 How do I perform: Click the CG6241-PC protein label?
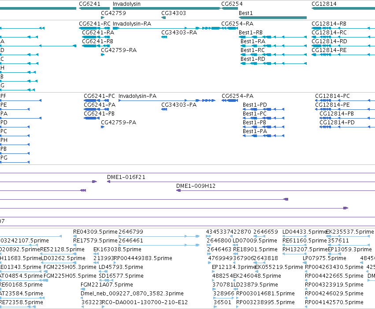click(x=99, y=96)
